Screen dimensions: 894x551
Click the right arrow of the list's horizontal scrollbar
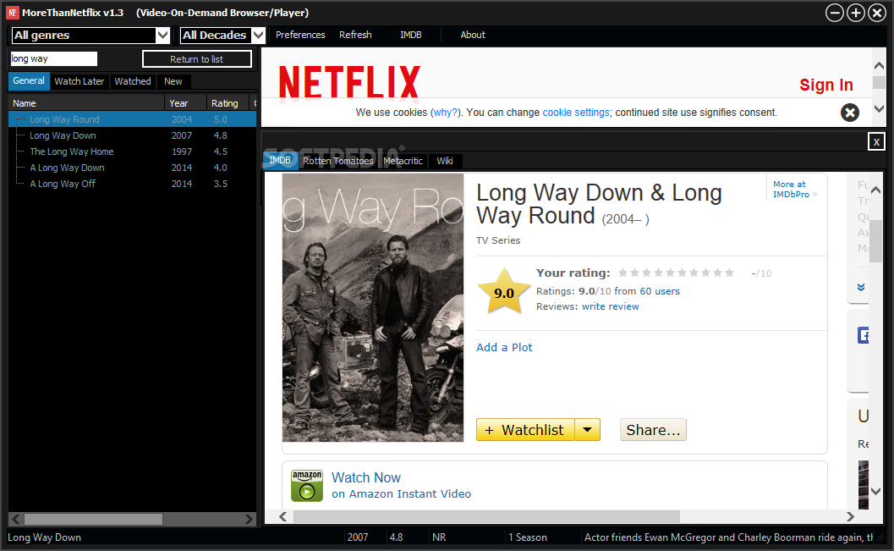[249, 519]
